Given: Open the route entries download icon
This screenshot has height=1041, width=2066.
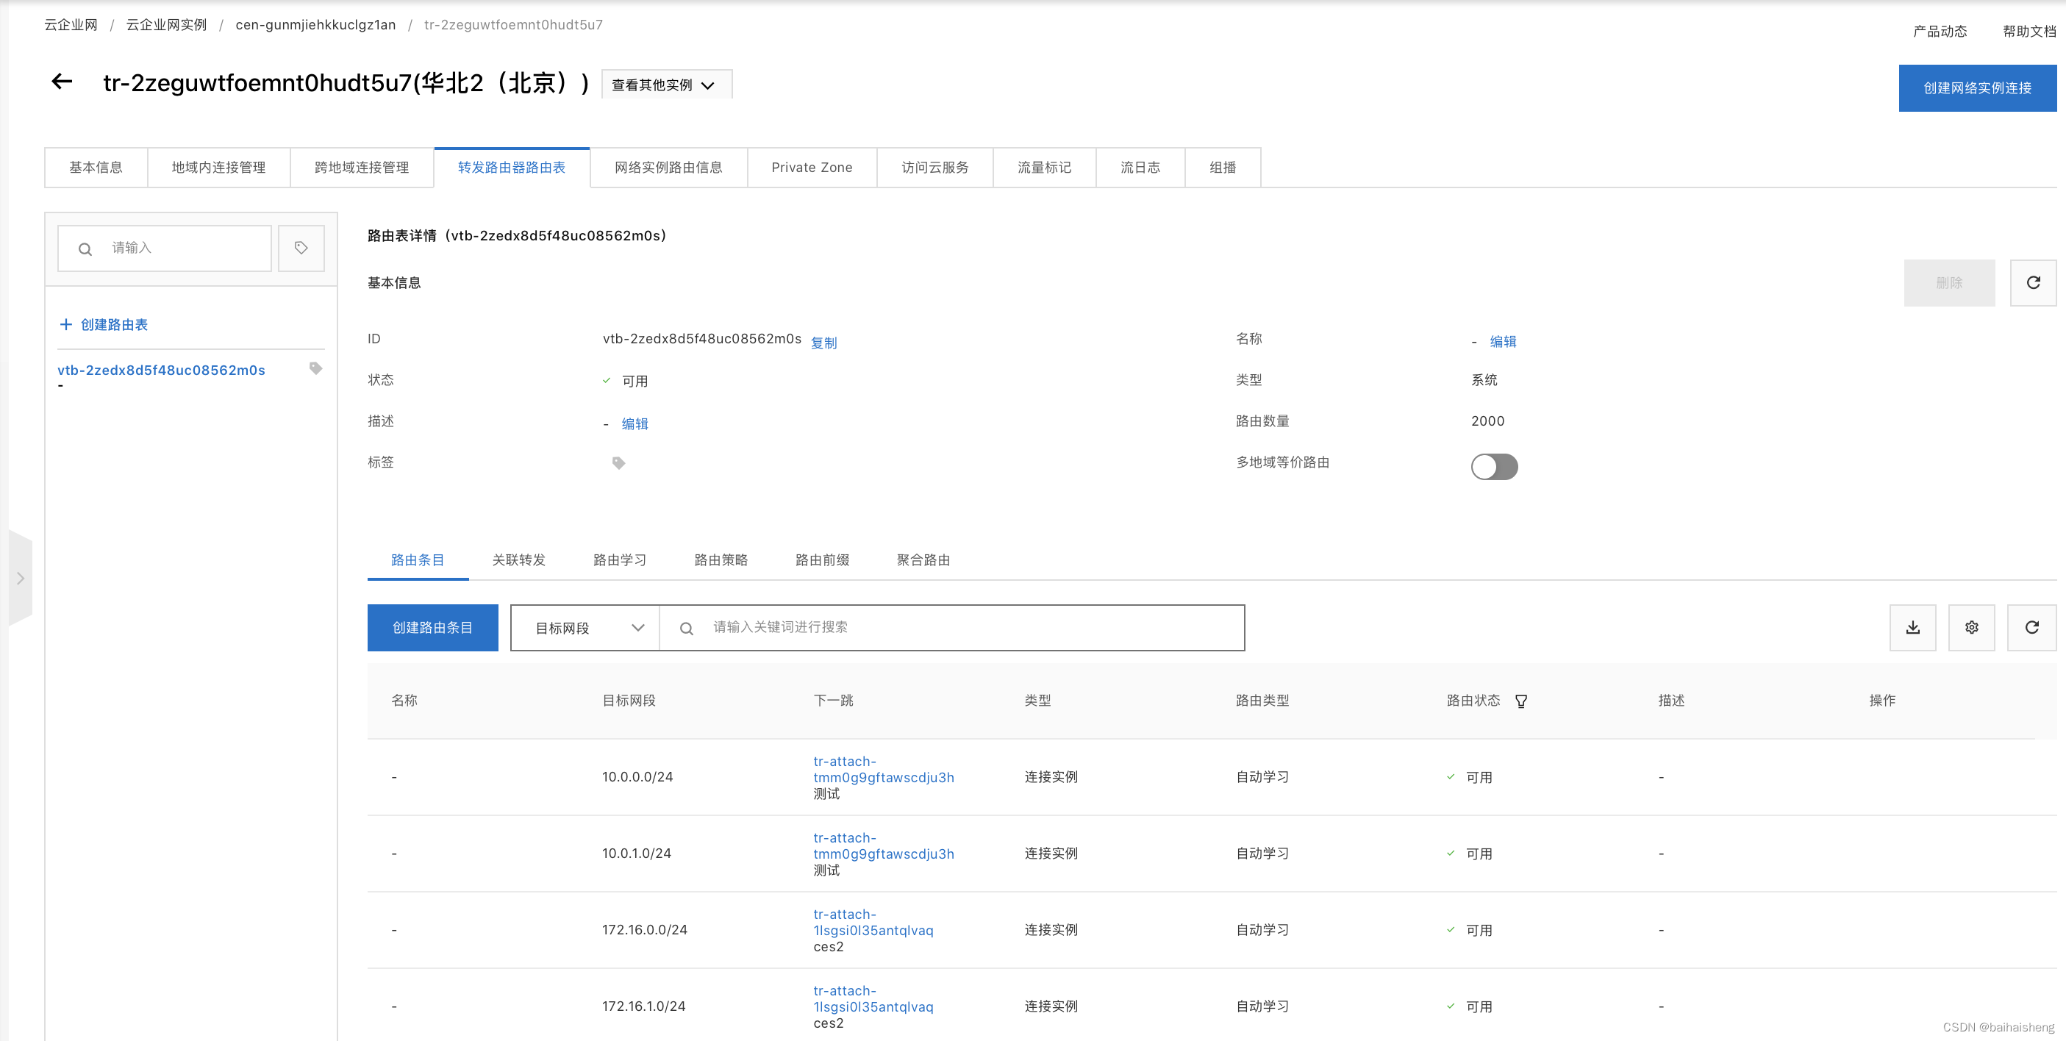Looking at the screenshot, I should tap(1914, 627).
